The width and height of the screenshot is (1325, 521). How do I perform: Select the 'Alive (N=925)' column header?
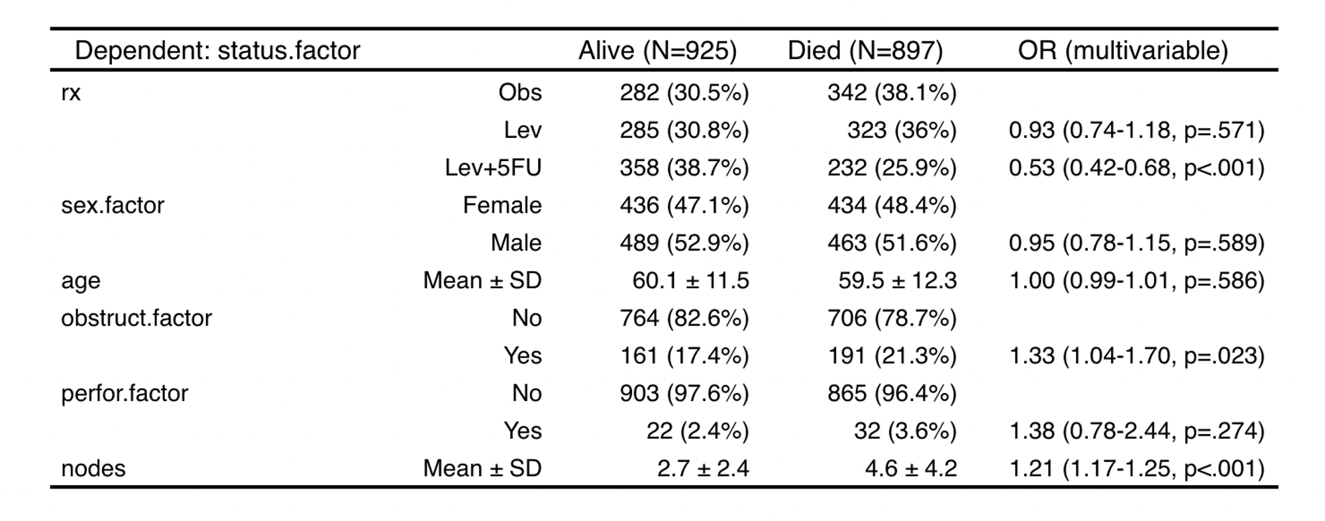[x=657, y=51]
